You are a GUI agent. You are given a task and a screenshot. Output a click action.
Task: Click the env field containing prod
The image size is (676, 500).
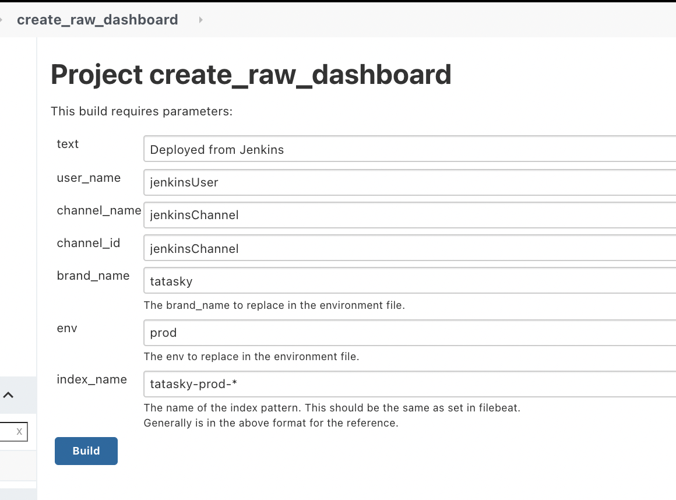click(x=408, y=333)
